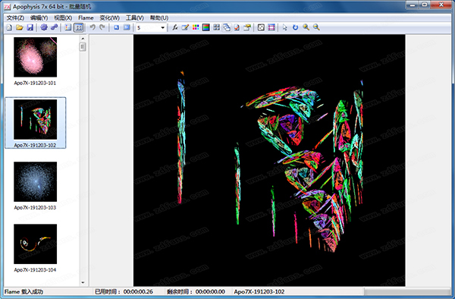The height and width of the screenshot is (299, 455).
Task: Open the script editor folder-pencil icon
Action: 247,27
